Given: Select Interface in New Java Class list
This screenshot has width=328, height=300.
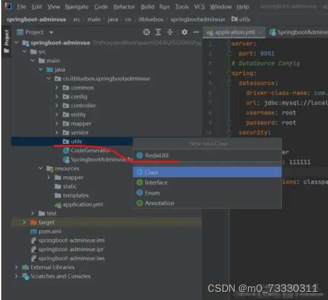Looking at the screenshot, I should (207, 182).
